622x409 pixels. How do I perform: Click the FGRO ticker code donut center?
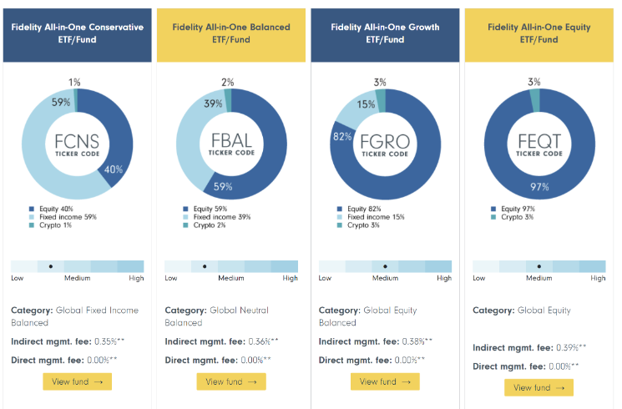385,144
